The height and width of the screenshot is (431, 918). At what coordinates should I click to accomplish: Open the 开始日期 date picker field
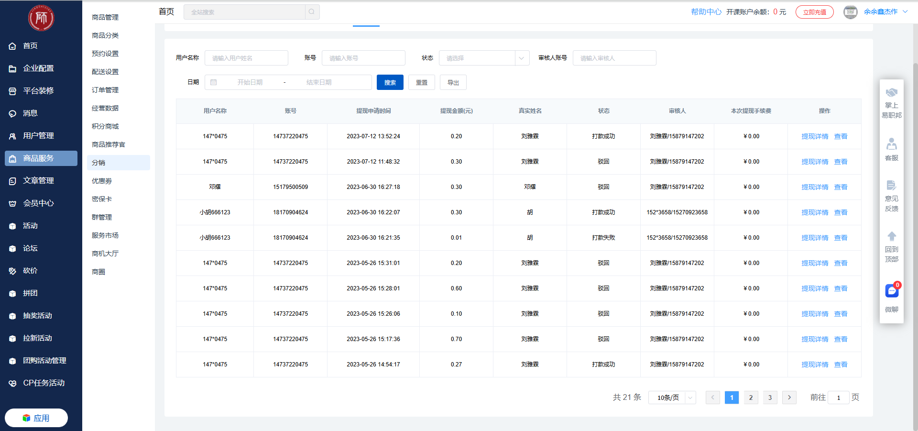tap(250, 82)
